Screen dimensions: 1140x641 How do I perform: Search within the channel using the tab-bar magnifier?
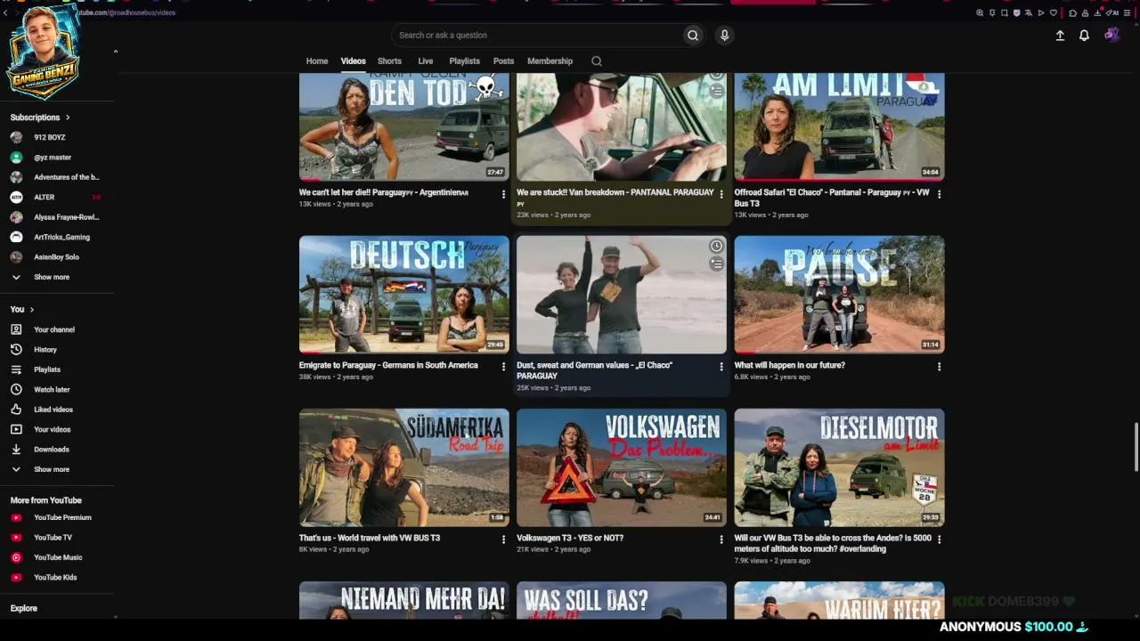point(597,61)
